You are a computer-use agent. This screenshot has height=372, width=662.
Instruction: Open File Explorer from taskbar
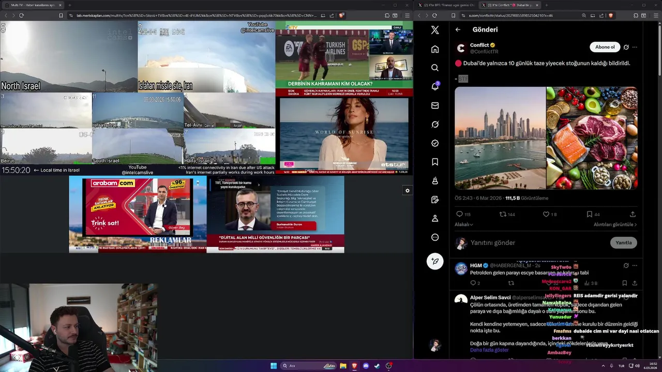(x=343, y=366)
